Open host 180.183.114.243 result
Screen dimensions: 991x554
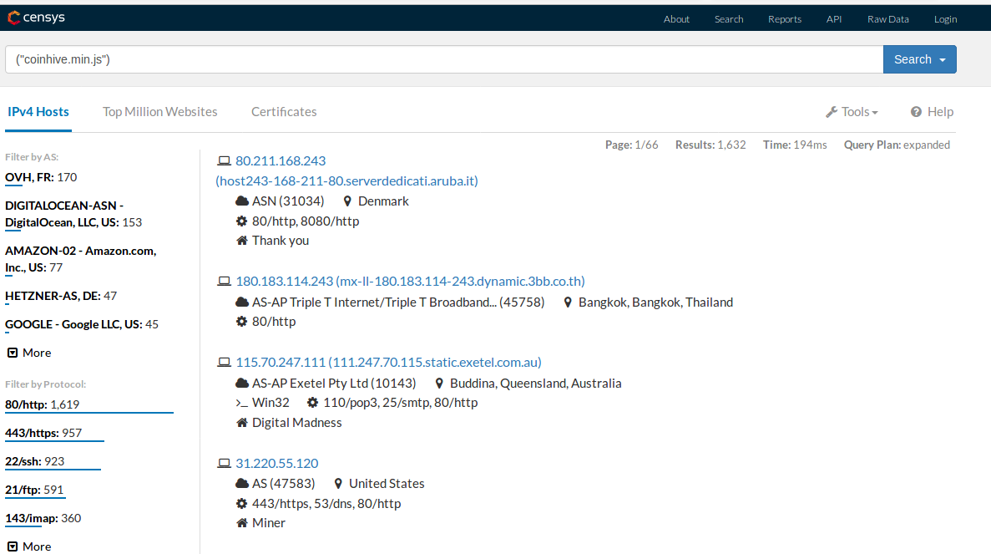[x=410, y=281]
